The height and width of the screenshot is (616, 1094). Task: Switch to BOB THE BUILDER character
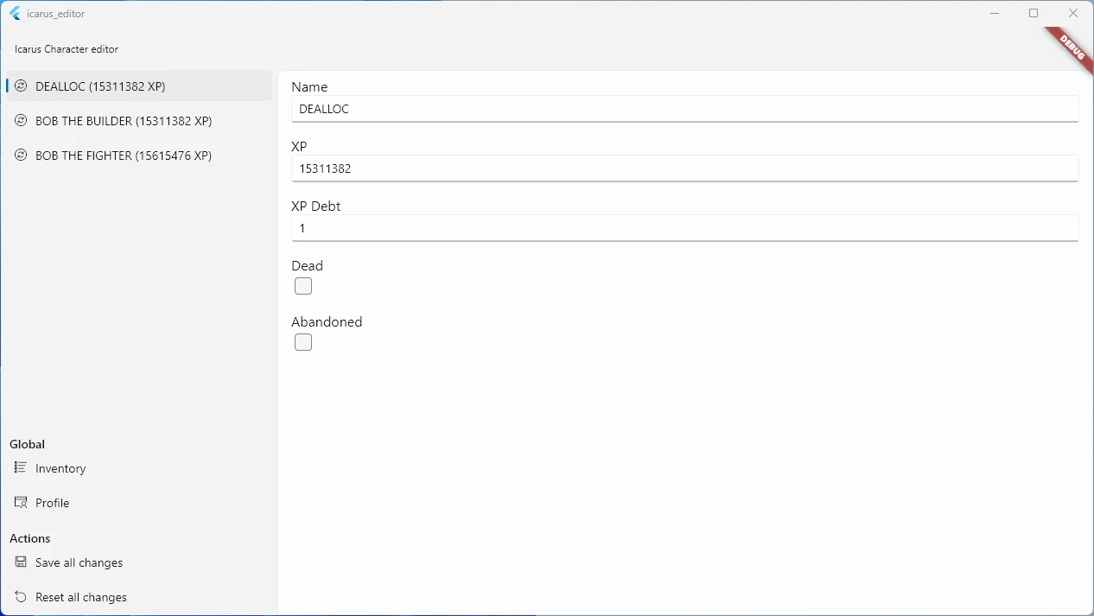click(124, 121)
